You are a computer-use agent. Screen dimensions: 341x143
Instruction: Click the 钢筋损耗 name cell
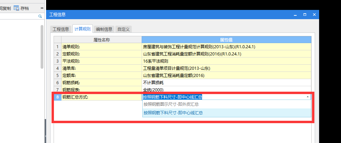101,82
